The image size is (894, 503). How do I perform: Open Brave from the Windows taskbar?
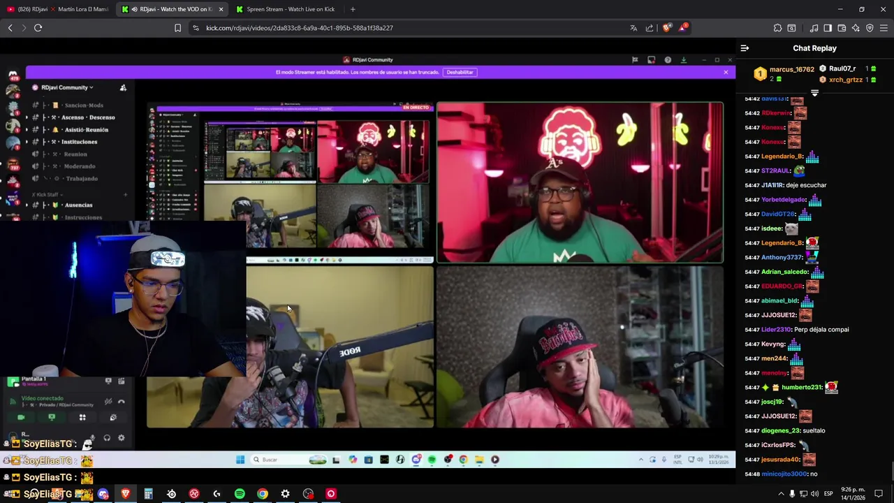(x=126, y=494)
